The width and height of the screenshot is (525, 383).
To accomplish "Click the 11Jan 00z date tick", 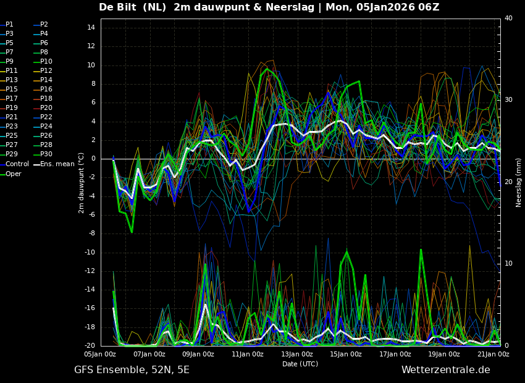I will 248,354.
